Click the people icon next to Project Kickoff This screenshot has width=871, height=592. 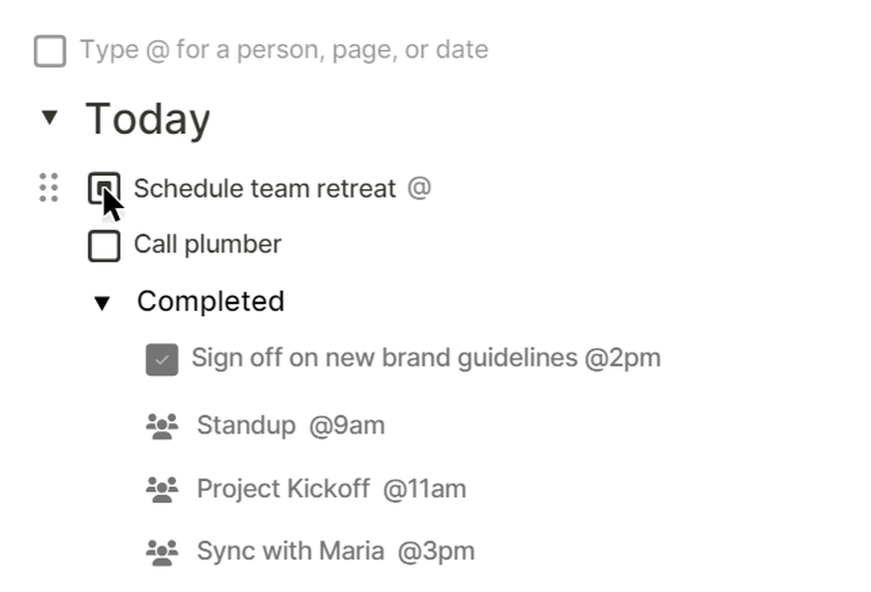point(162,489)
